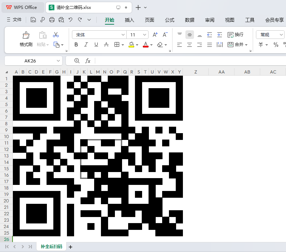Viewport: 286px width, 252px height.
Task: Apply the yellow fill color swatch
Action: [131, 45]
